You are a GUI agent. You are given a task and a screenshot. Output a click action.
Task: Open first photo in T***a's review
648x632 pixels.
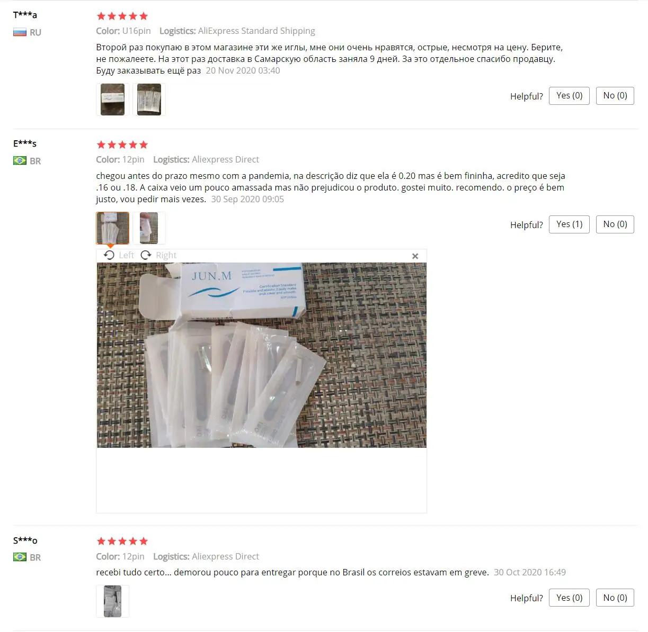pyautogui.click(x=112, y=100)
